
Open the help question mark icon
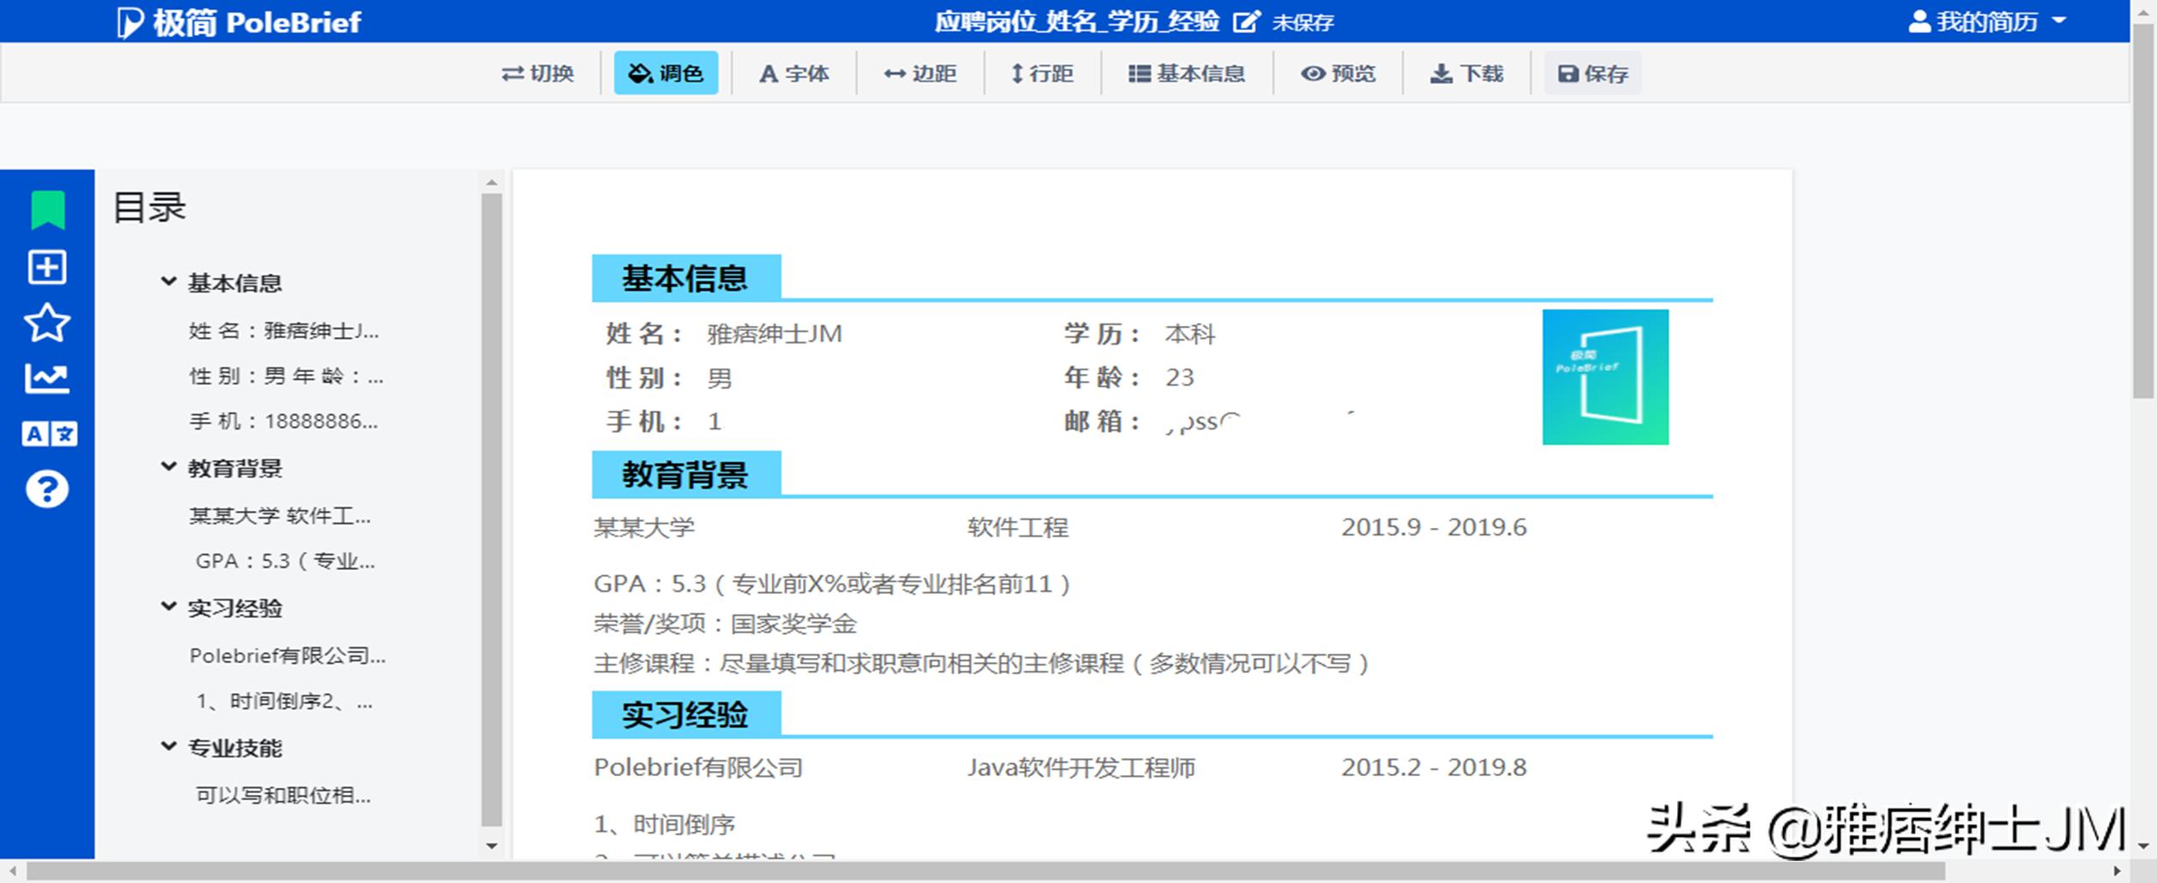[47, 489]
